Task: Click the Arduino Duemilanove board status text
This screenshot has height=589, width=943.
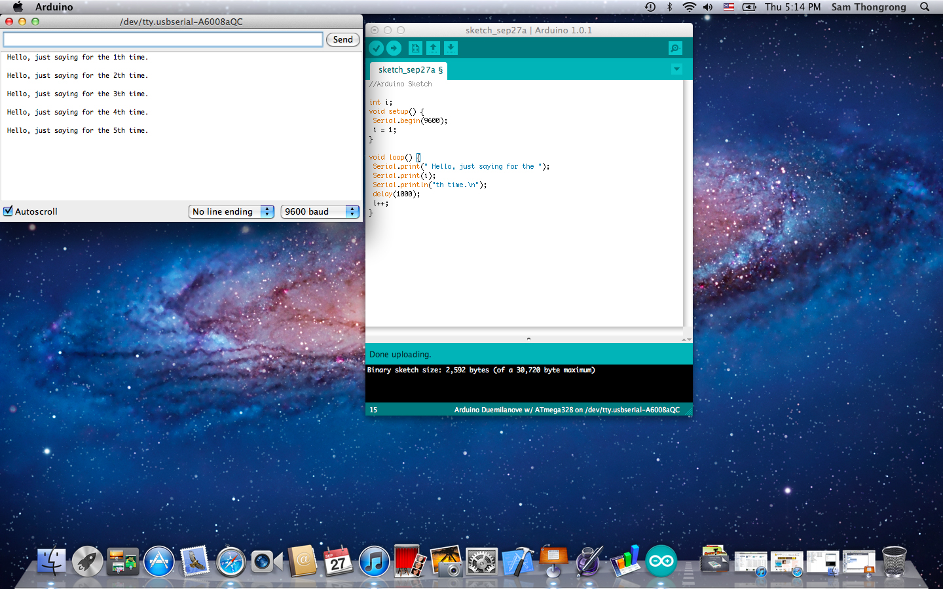Action: [567, 410]
